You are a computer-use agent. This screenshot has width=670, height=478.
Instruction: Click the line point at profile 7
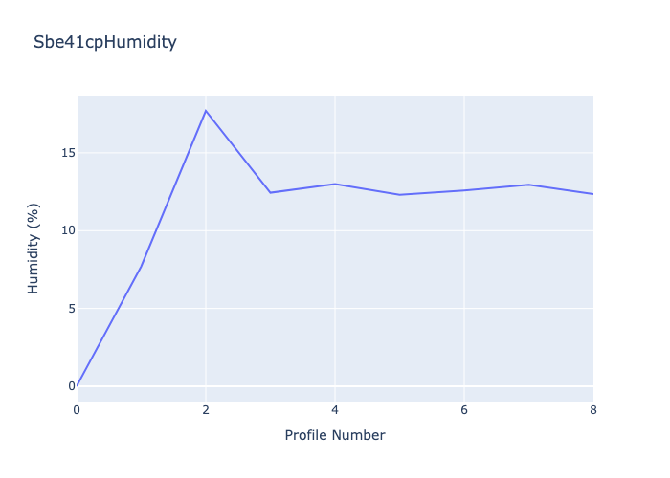point(528,185)
